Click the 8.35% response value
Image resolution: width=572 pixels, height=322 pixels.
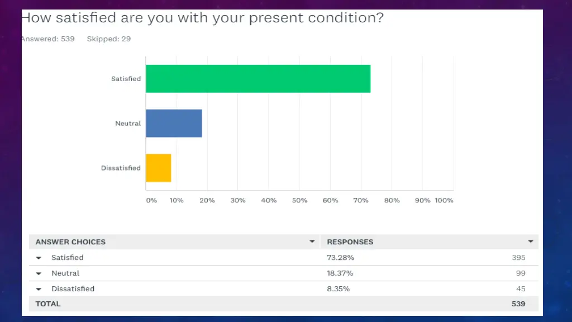tap(338, 289)
